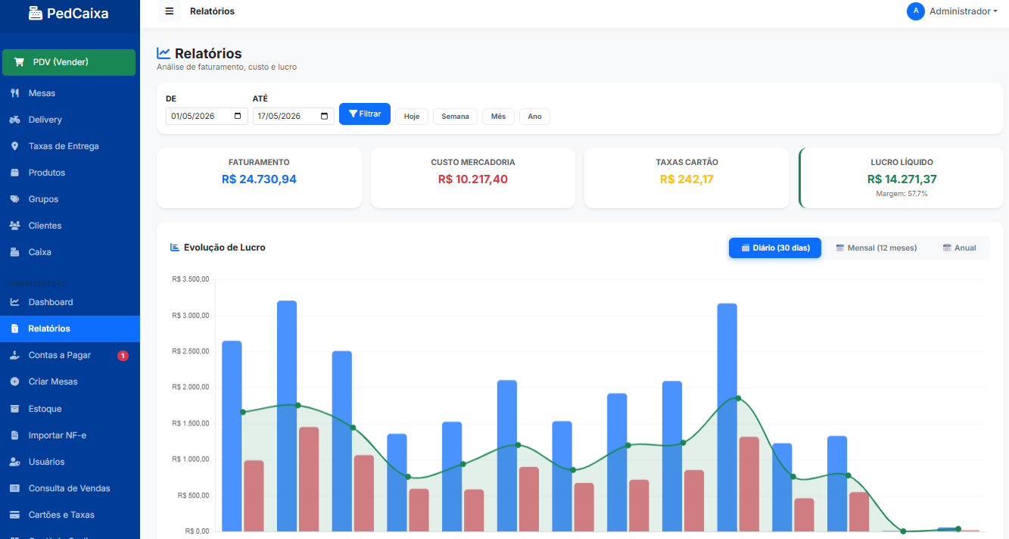Click the Taxas de Entrega location pin icon

[x=14, y=146]
